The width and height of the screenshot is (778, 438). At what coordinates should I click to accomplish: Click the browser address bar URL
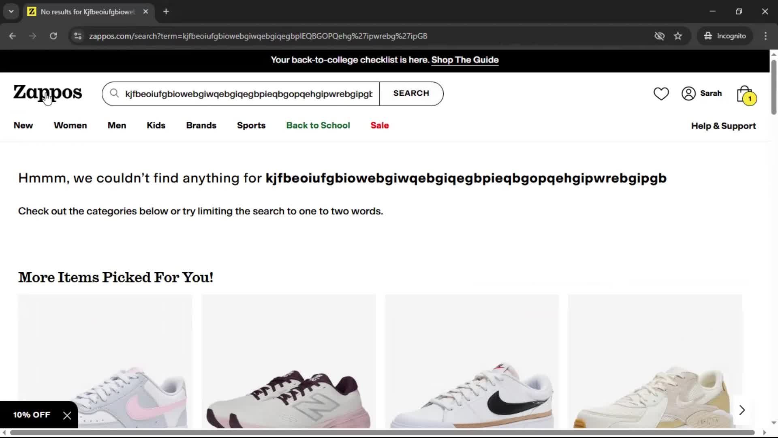pyautogui.click(x=258, y=36)
